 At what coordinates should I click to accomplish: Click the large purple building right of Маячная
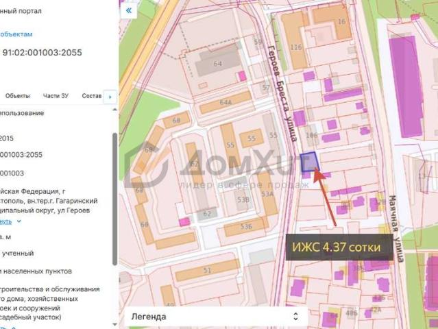(x=406, y=87)
